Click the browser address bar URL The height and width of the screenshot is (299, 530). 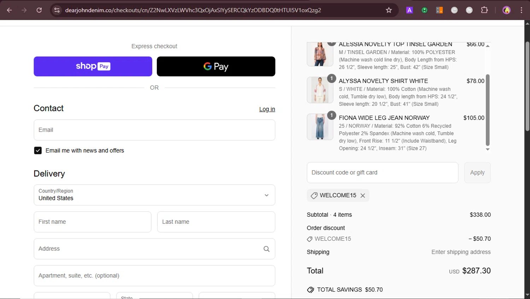193,10
